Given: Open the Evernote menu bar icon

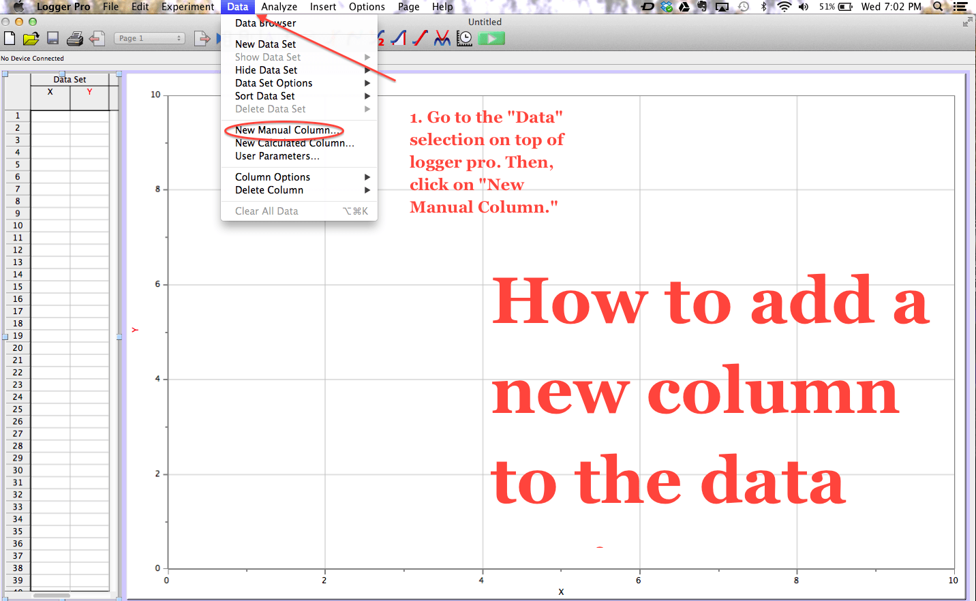Looking at the screenshot, I should (x=702, y=7).
